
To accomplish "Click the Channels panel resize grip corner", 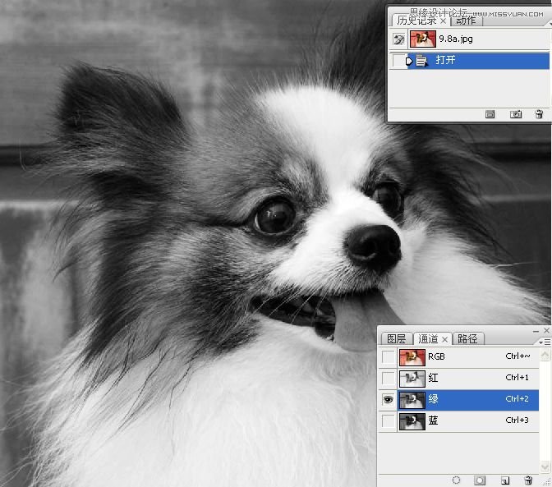I will tap(548, 482).
